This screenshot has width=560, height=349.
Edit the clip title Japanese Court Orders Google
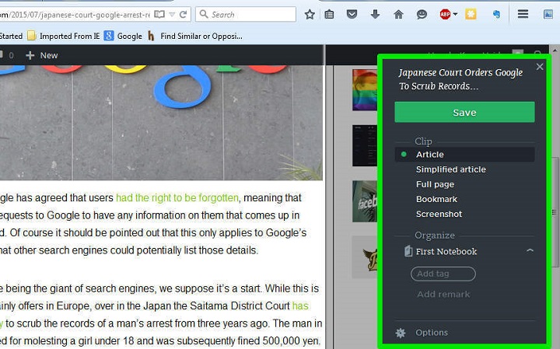[460, 79]
